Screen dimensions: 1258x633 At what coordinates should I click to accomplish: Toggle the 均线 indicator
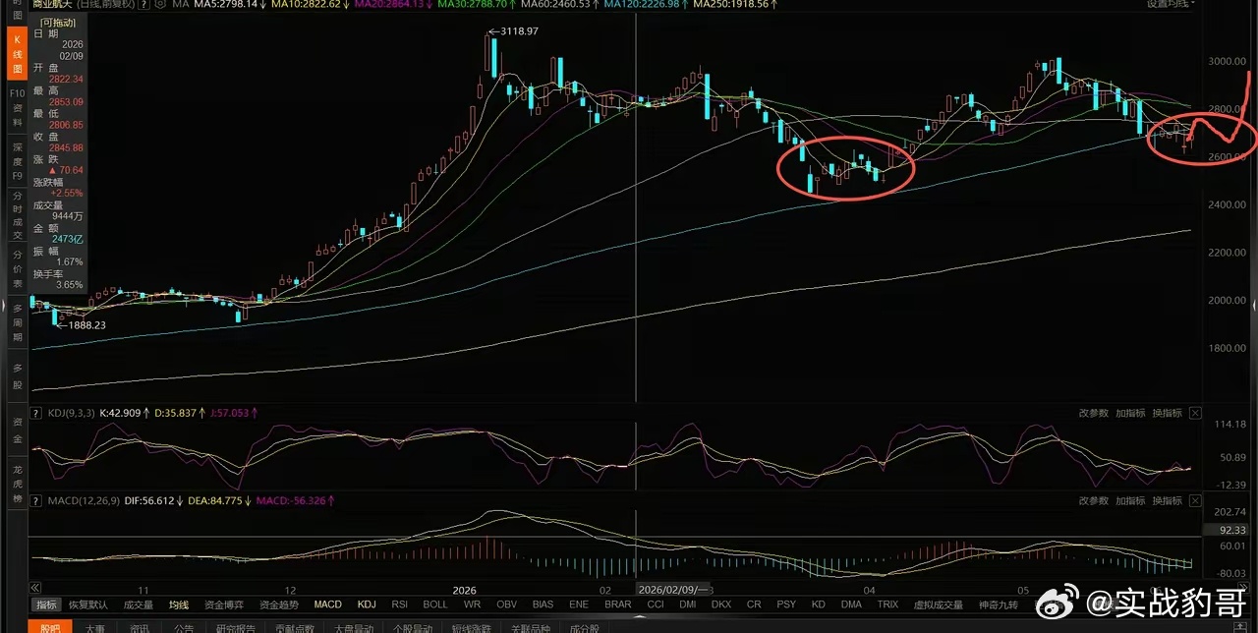coord(178,604)
